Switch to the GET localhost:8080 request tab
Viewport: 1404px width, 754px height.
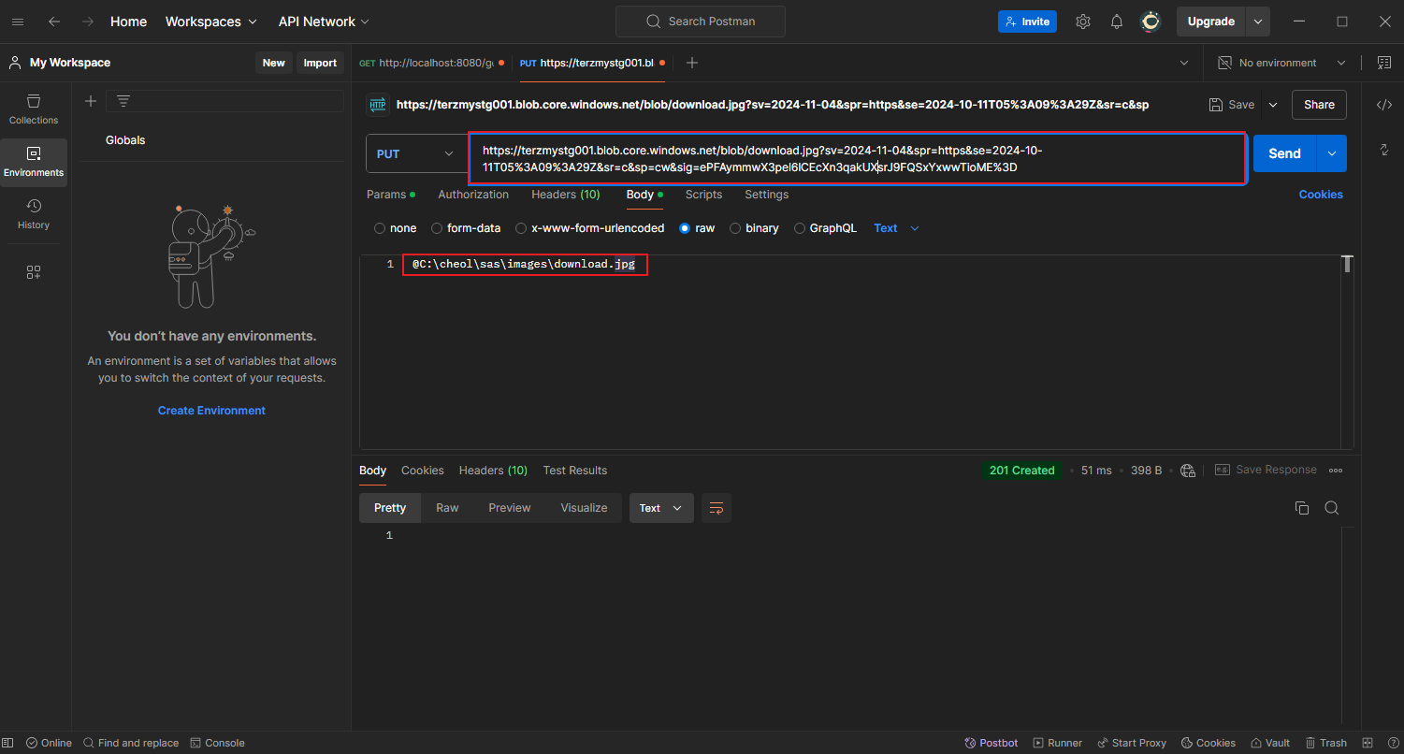pos(431,63)
